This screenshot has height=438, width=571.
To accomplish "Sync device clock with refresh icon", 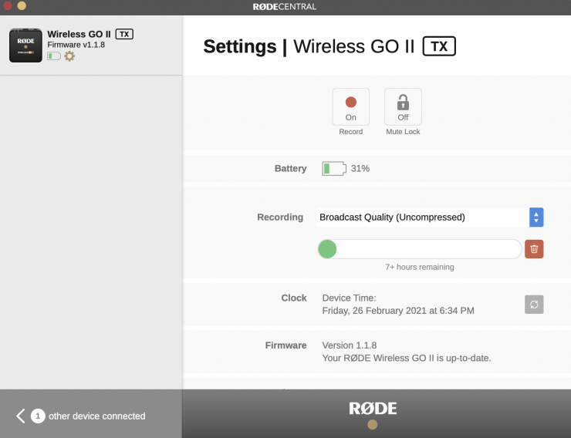I will point(534,304).
